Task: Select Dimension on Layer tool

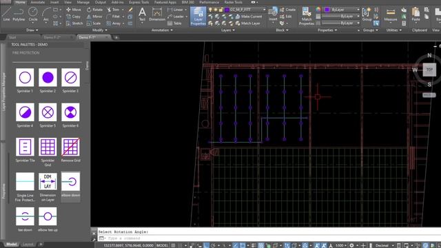Action: pos(48,187)
